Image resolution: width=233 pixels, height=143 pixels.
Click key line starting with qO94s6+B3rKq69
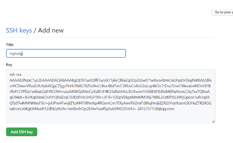[x=109, y=97]
